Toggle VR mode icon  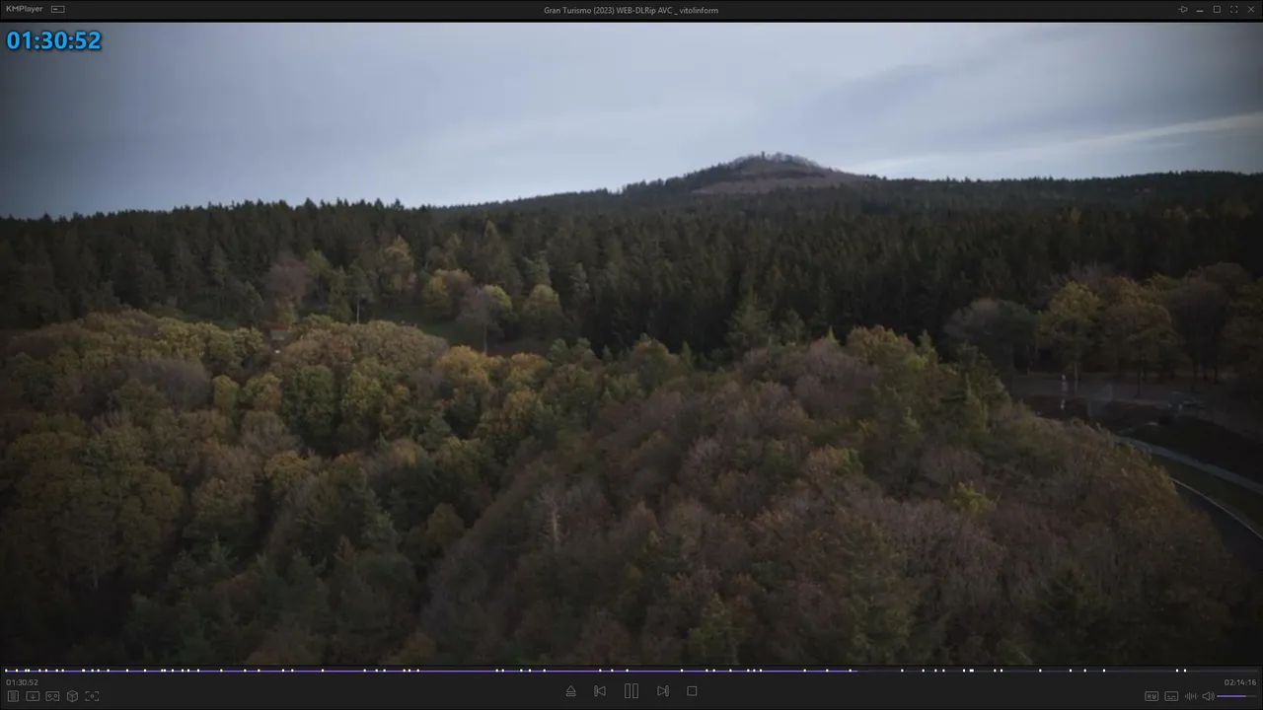click(52, 696)
